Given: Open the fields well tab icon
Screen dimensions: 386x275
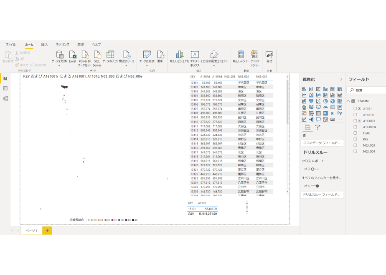Looking at the screenshot, I should [x=307, y=127].
